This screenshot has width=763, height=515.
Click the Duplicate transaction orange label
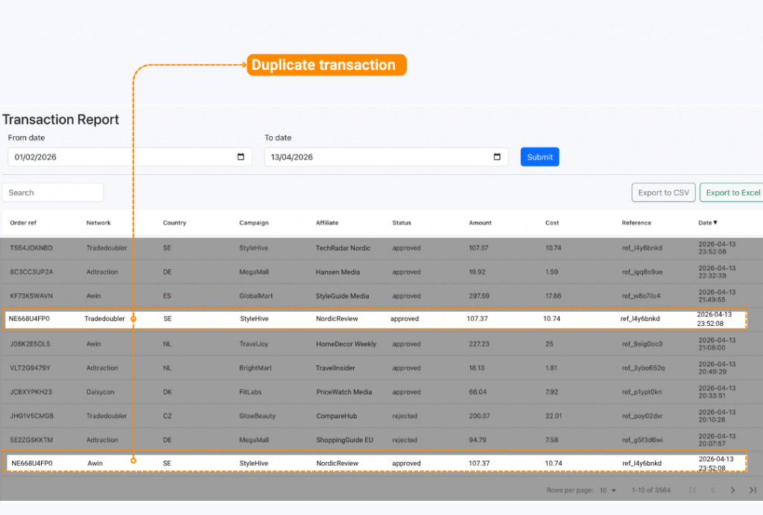[326, 65]
